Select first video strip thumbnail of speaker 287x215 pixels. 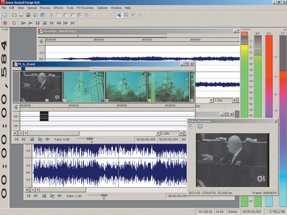[41, 86]
